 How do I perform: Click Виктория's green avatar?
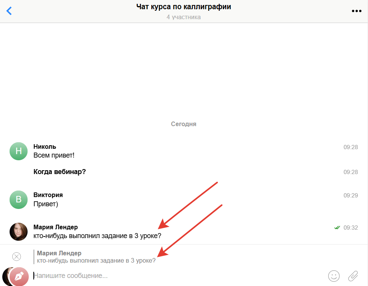pyautogui.click(x=18, y=199)
